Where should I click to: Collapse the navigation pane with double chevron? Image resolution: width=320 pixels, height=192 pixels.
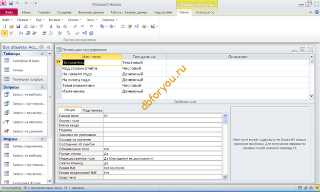49,47
